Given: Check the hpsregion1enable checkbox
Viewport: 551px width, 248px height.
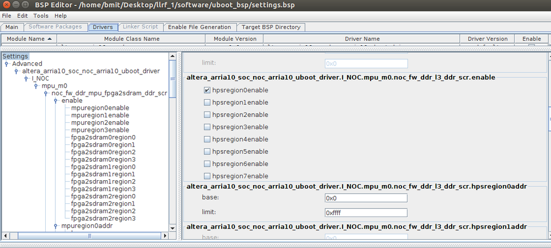Looking at the screenshot, I should pos(207,103).
